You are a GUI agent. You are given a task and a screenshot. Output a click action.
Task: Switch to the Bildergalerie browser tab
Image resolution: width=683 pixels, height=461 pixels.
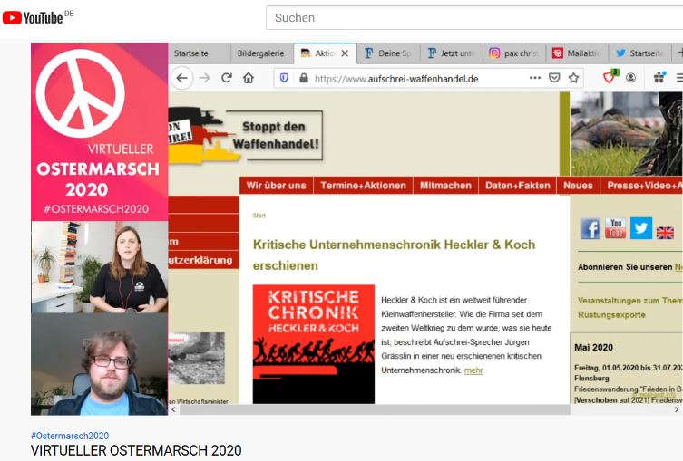pyautogui.click(x=260, y=53)
